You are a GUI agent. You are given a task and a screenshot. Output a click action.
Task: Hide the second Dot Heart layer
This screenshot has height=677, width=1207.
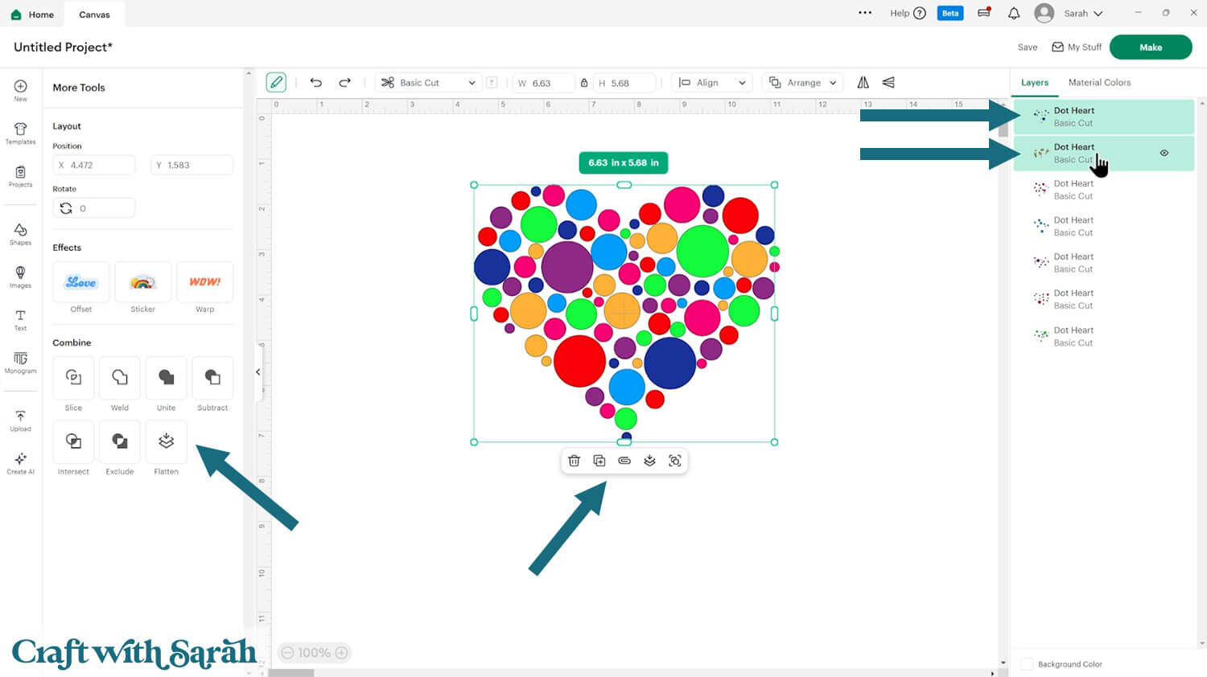pyautogui.click(x=1164, y=153)
